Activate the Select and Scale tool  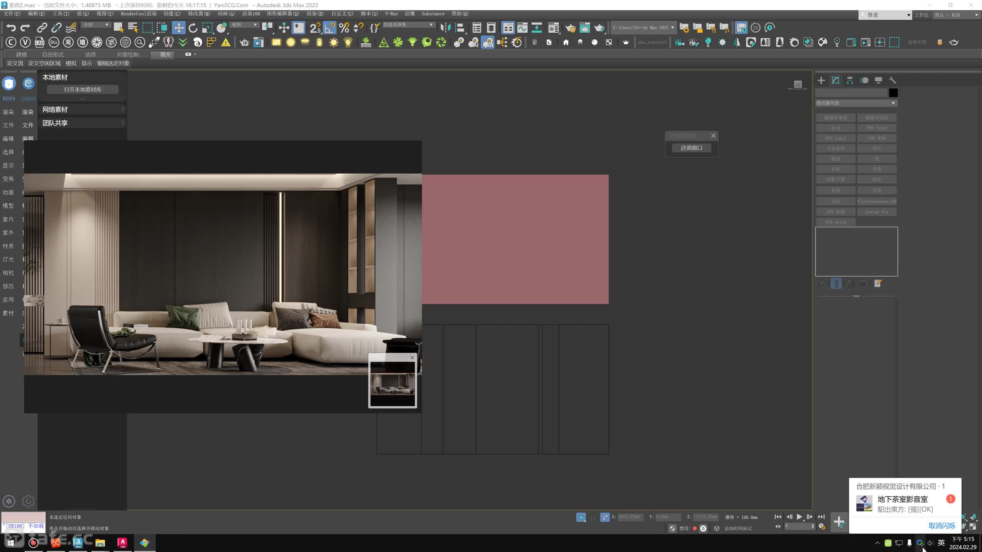[x=208, y=28]
